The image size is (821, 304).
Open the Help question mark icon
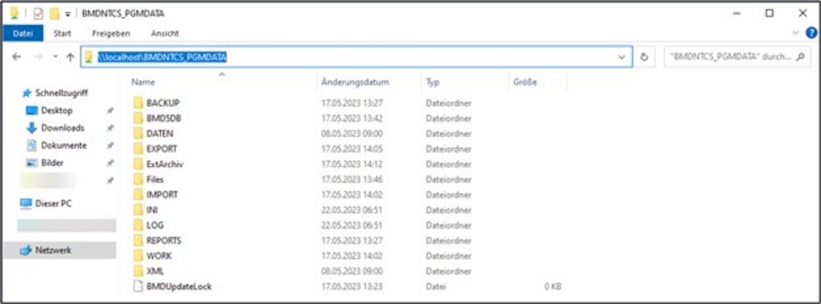tap(812, 33)
